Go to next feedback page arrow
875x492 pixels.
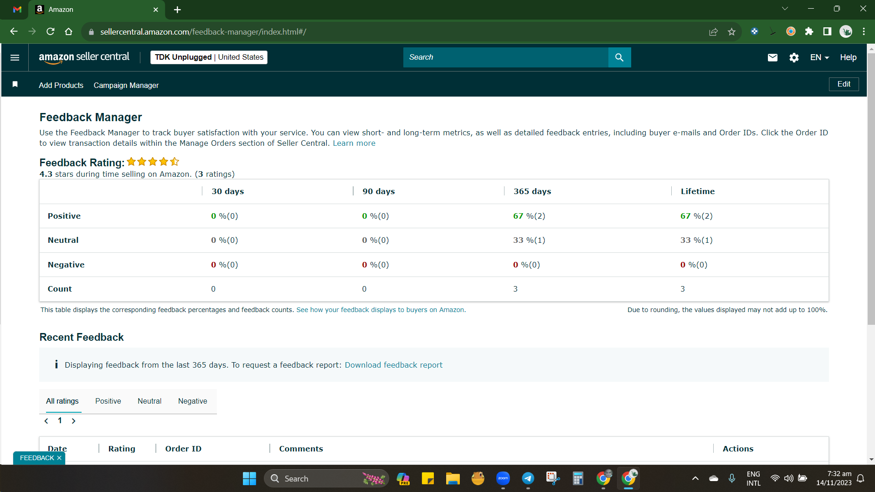coord(73,421)
